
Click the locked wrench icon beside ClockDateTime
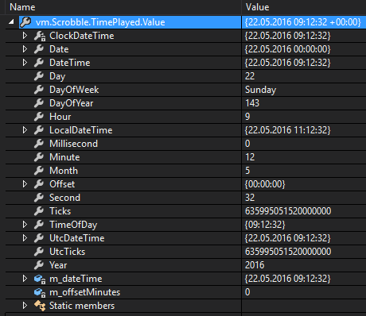click(40, 36)
